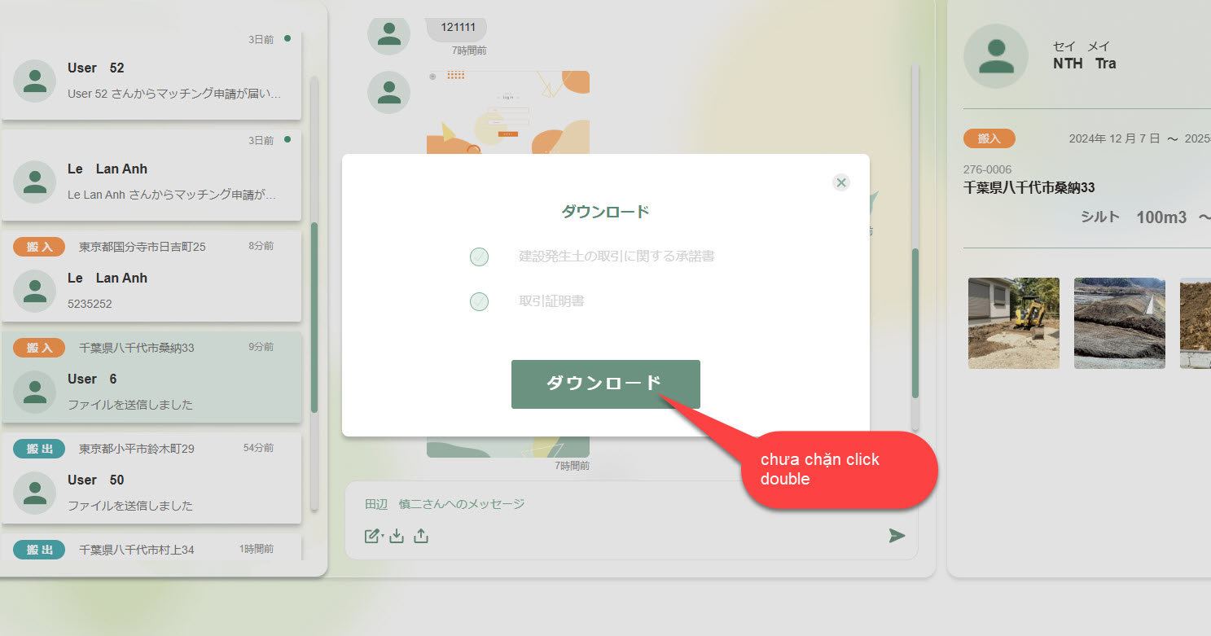Select the User 6 conversation at 千葉県八千代市桑納33
This screenshot has height=636, width=1211.
click(x=151, y=379)
